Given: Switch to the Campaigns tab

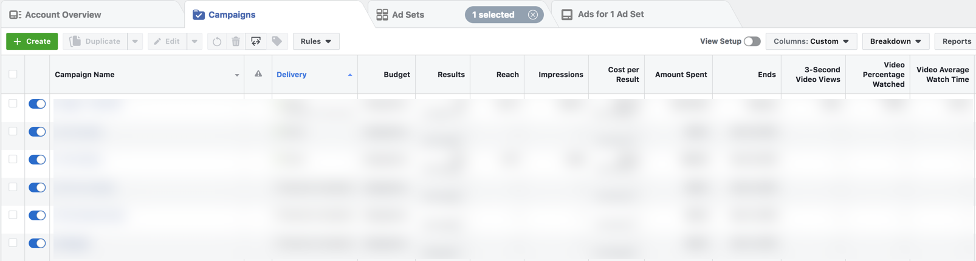Looking at the screenshot, I should pos(224,15).
